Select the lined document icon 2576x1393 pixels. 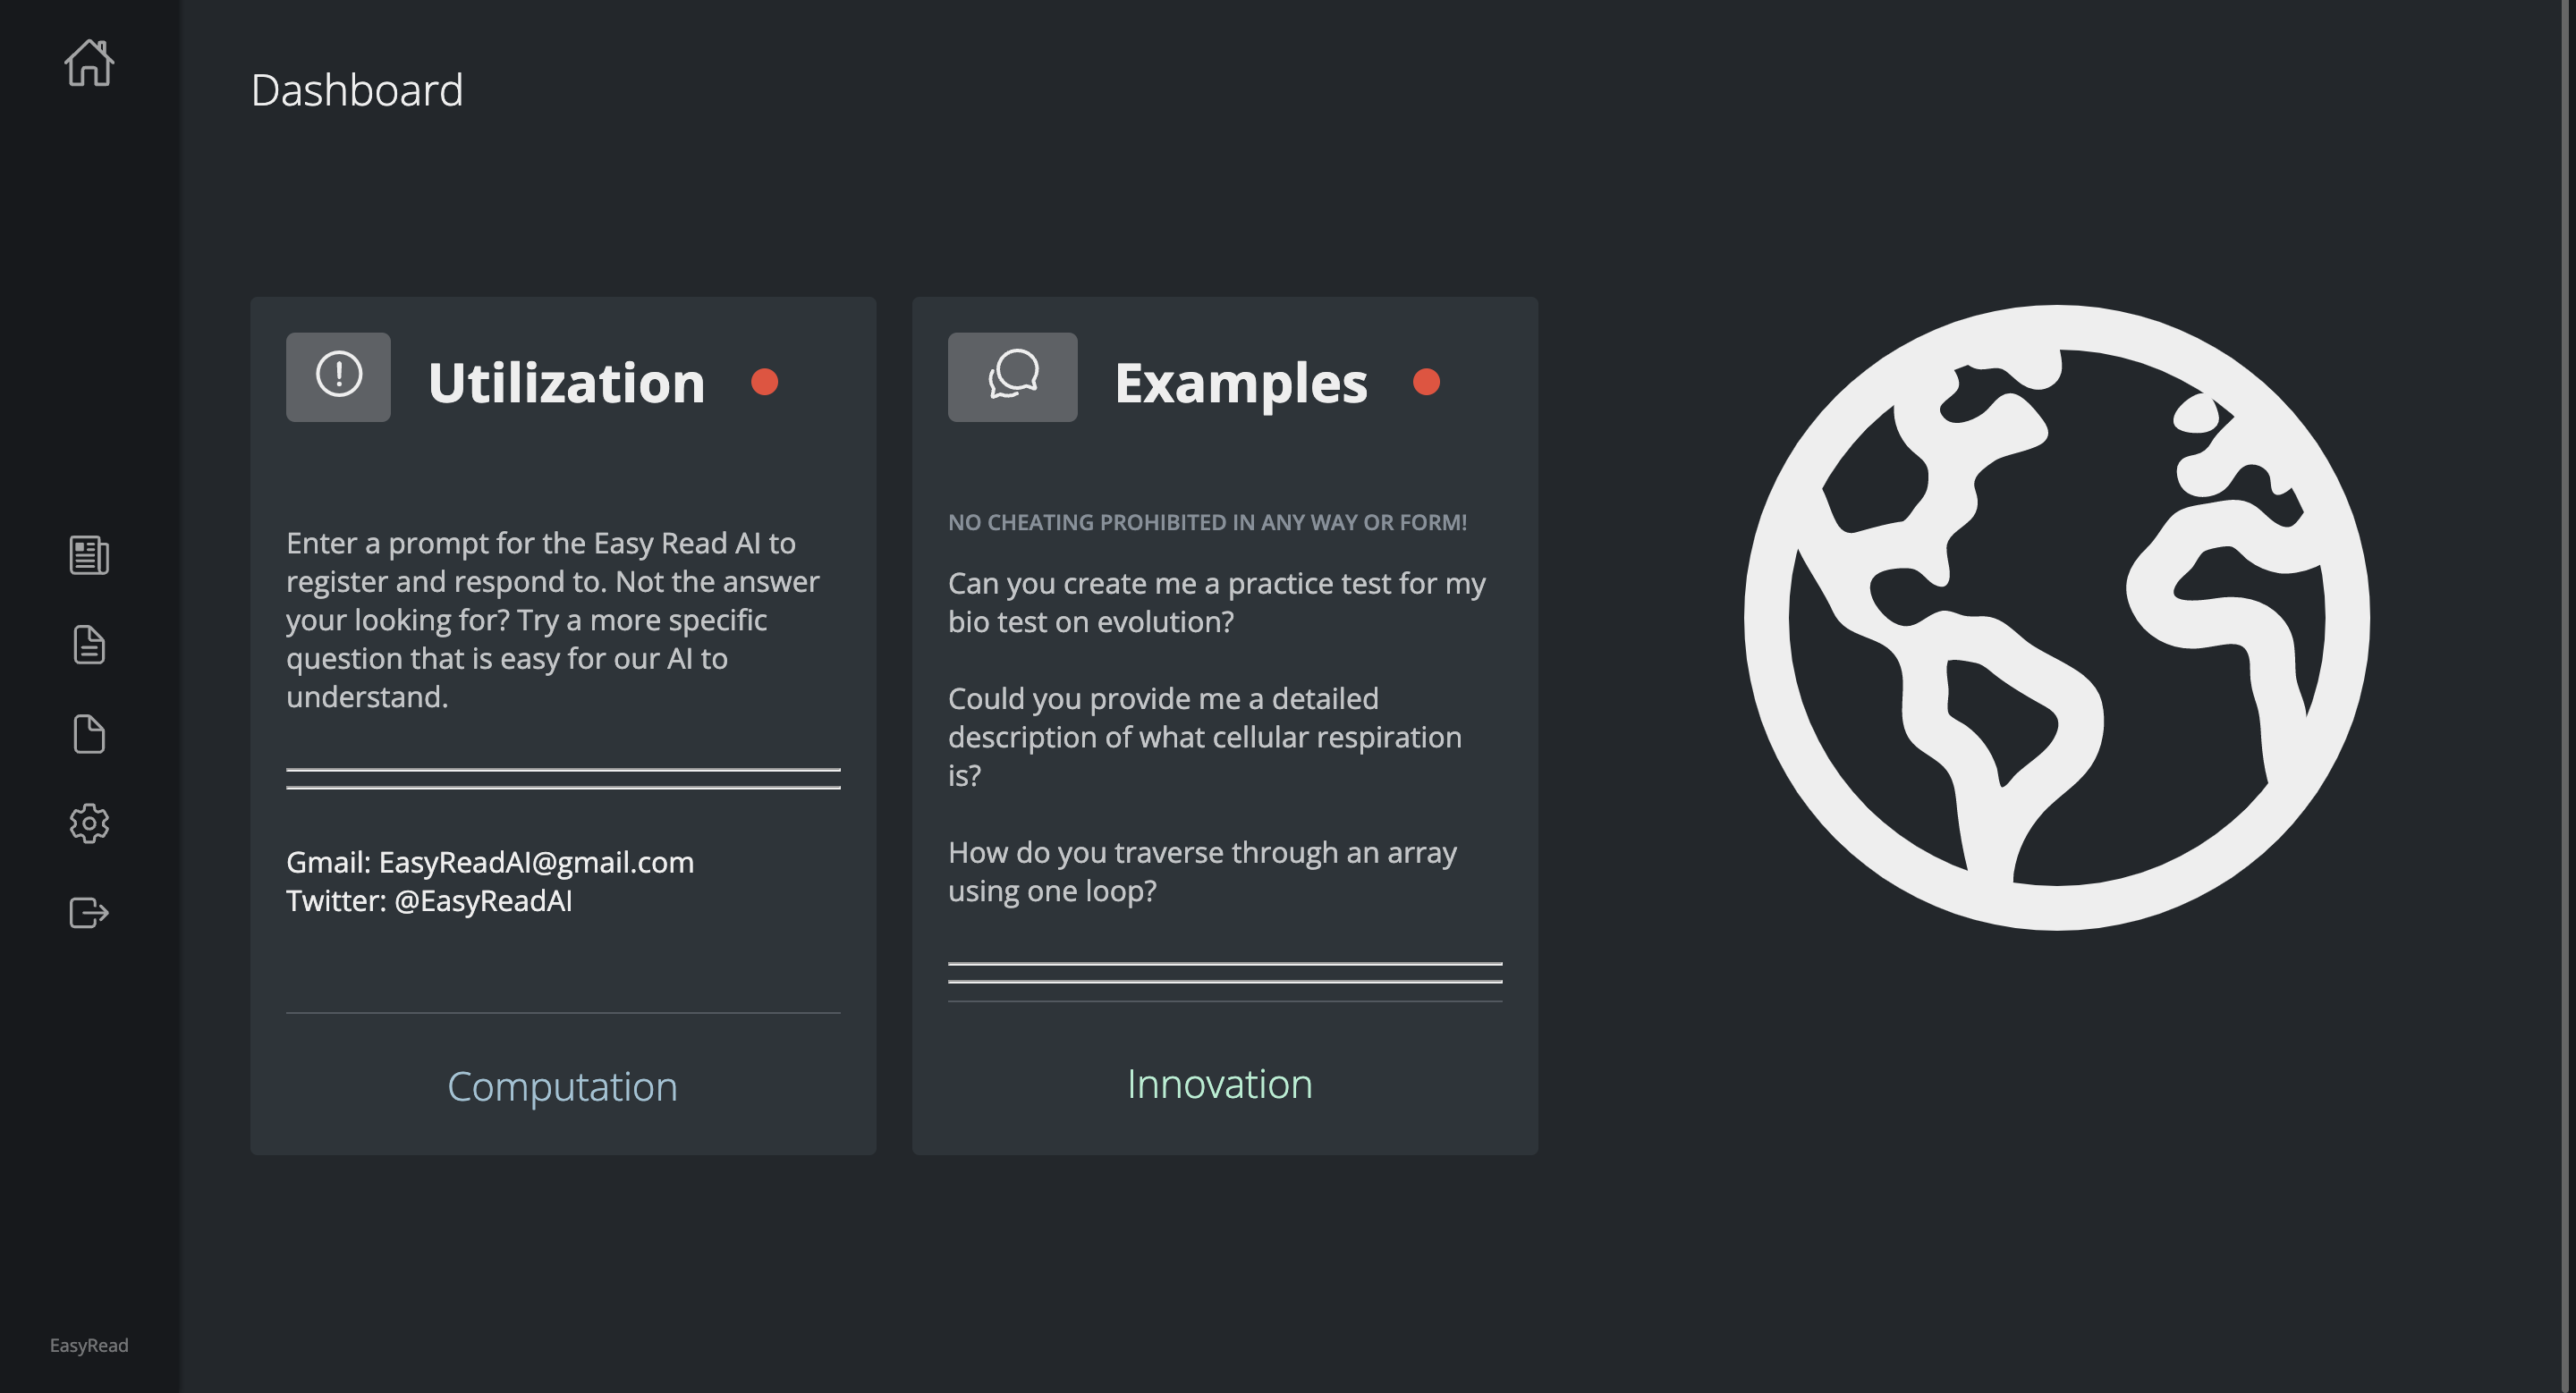89,646
